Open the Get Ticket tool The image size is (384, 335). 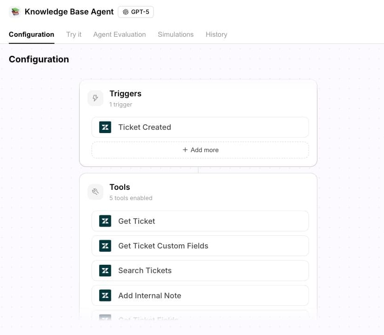pos(200,221)
